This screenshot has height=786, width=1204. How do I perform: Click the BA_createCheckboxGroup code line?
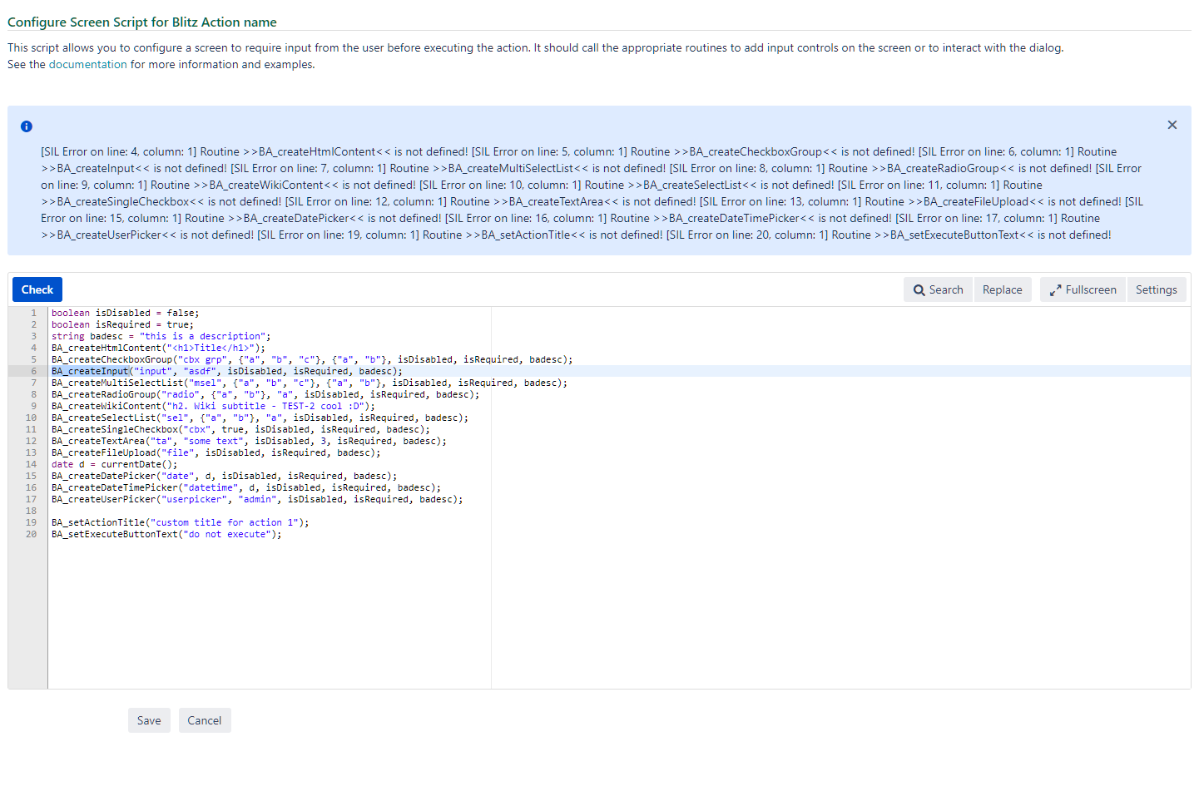[312, 359]
